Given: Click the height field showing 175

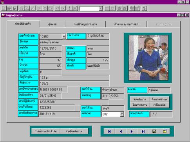Looking at the screenshot, I should [x=98, y=60].
